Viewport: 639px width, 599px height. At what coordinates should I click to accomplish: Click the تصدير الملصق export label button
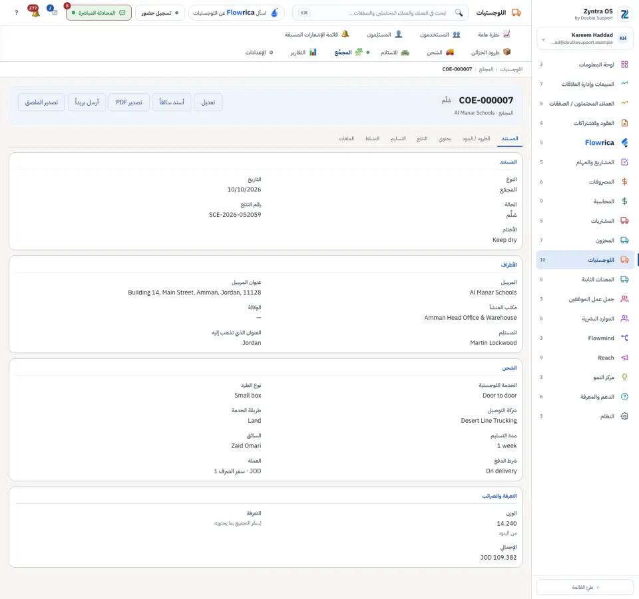[41, 102]
